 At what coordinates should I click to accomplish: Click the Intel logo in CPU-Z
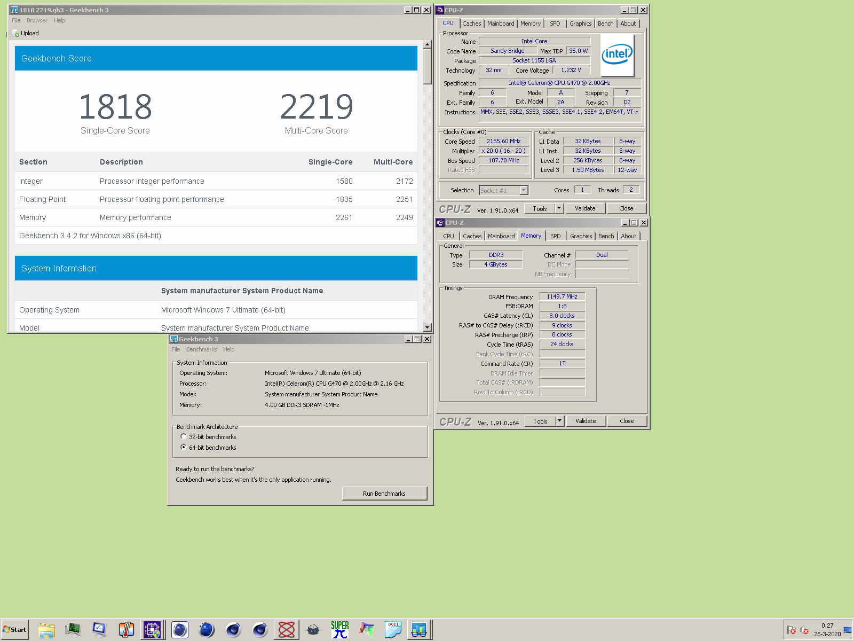[617, 55]
